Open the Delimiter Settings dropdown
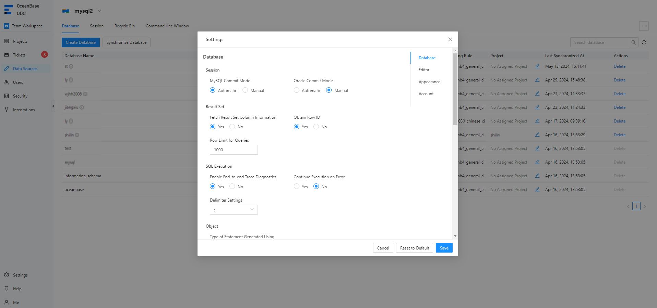This screenshot has height=308, width=657. (x=234, y=209)
